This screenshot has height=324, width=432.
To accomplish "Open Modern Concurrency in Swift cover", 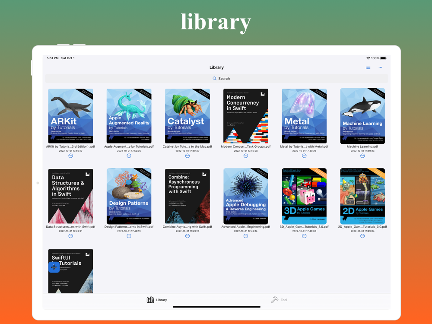I will [246, 116].
